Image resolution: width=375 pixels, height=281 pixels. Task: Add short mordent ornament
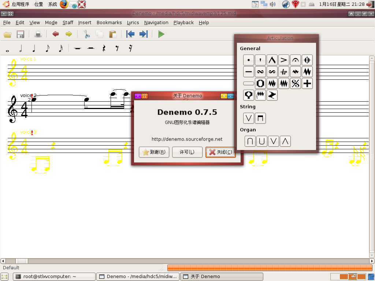pos(296,72)
